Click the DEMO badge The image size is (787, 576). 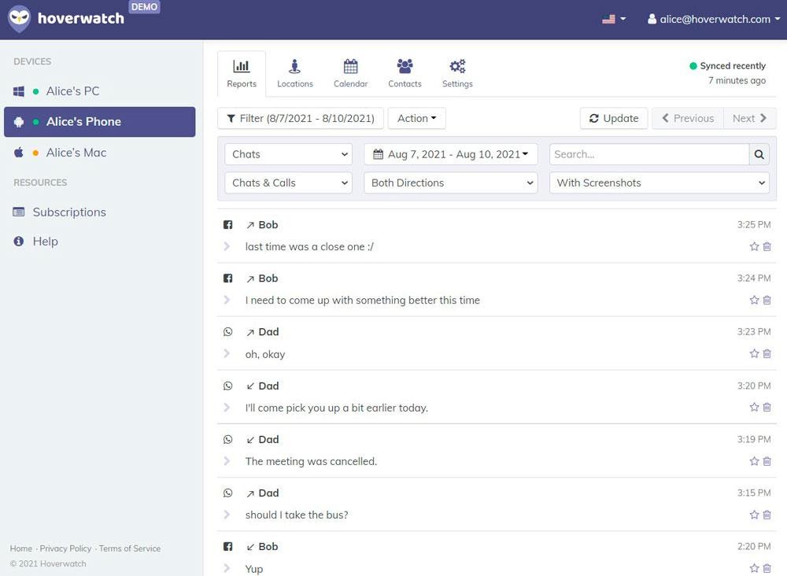coord(145,7)
